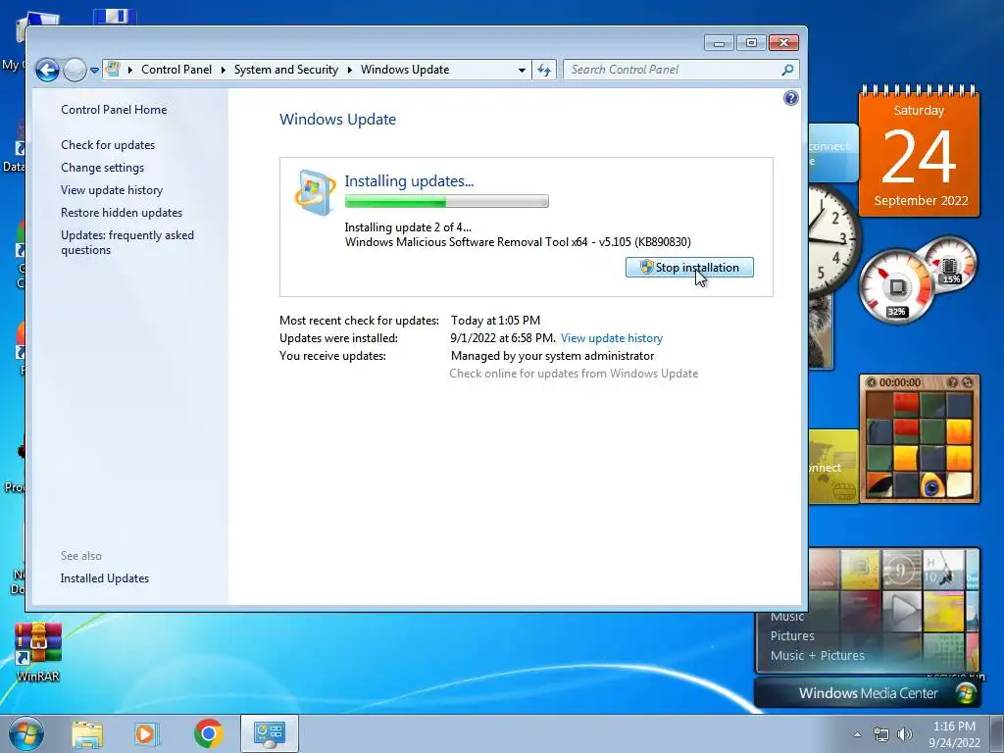Maximize the Windows Update window

tap(751, 43)
